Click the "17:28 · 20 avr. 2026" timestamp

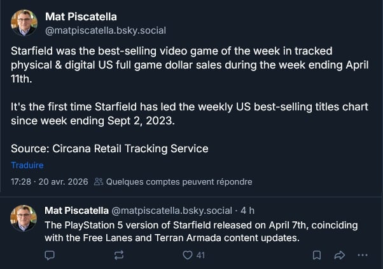pyautogui.click(x=49, y=182)
